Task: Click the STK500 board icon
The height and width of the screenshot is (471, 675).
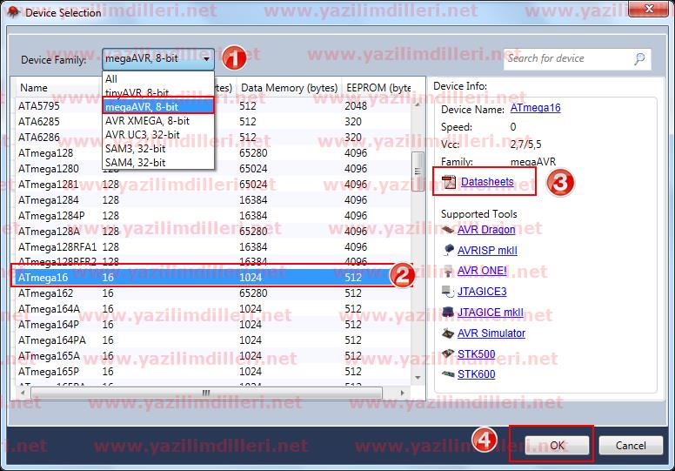Action: click(447, 353)
